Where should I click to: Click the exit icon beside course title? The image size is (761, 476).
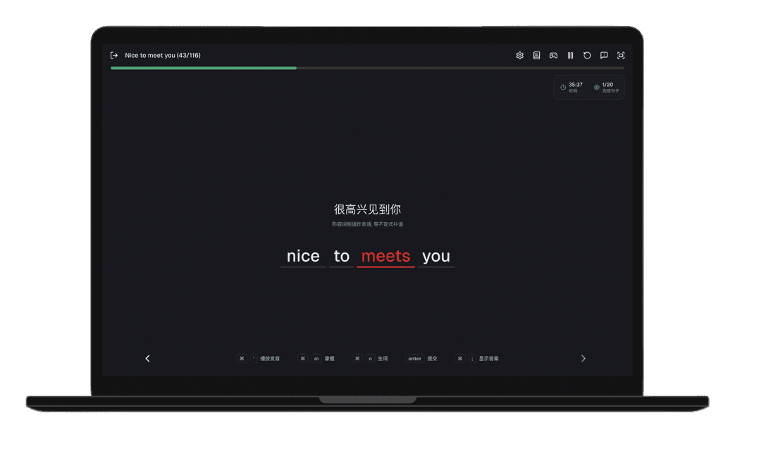114,56
